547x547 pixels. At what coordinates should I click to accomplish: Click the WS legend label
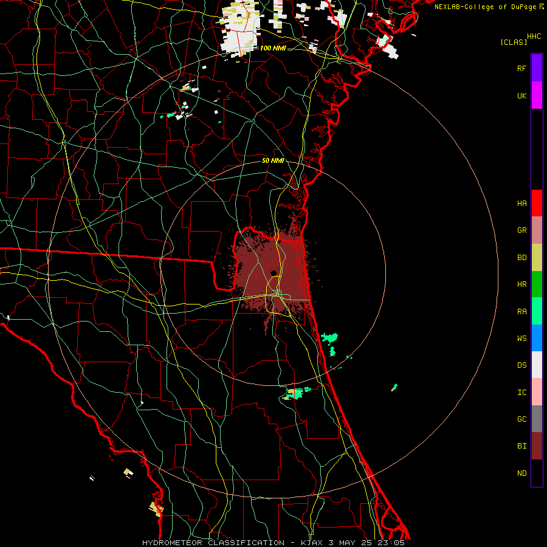521,339
